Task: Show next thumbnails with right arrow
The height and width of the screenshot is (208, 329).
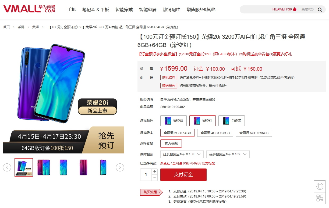Action: coord(120,167)
